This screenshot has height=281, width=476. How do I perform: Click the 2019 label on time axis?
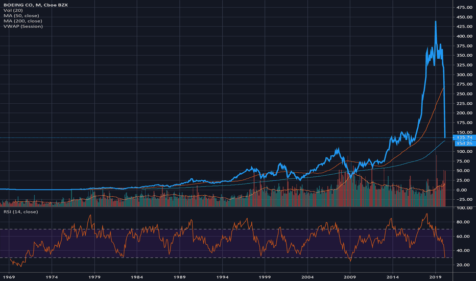pos(436,277)
